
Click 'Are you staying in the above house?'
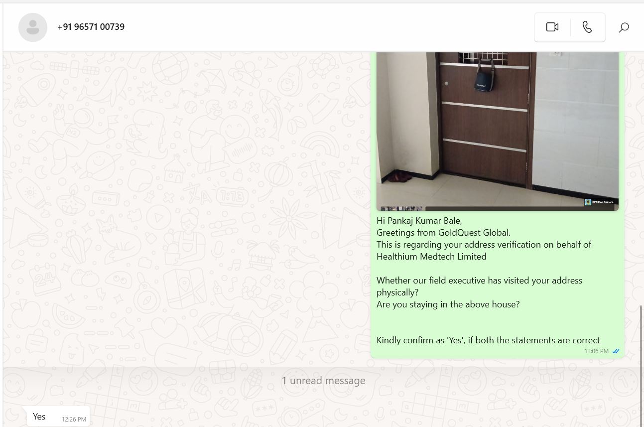click(448, 304)
